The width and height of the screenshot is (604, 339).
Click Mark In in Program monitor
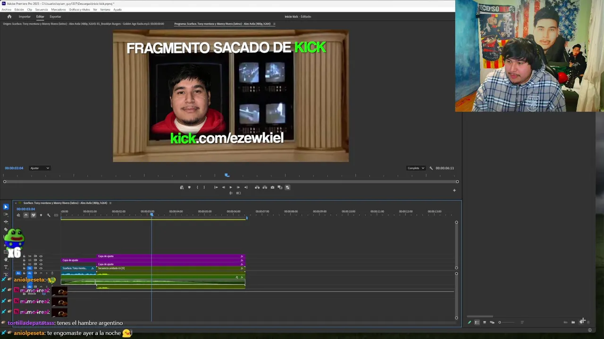[x=197, y=187]
